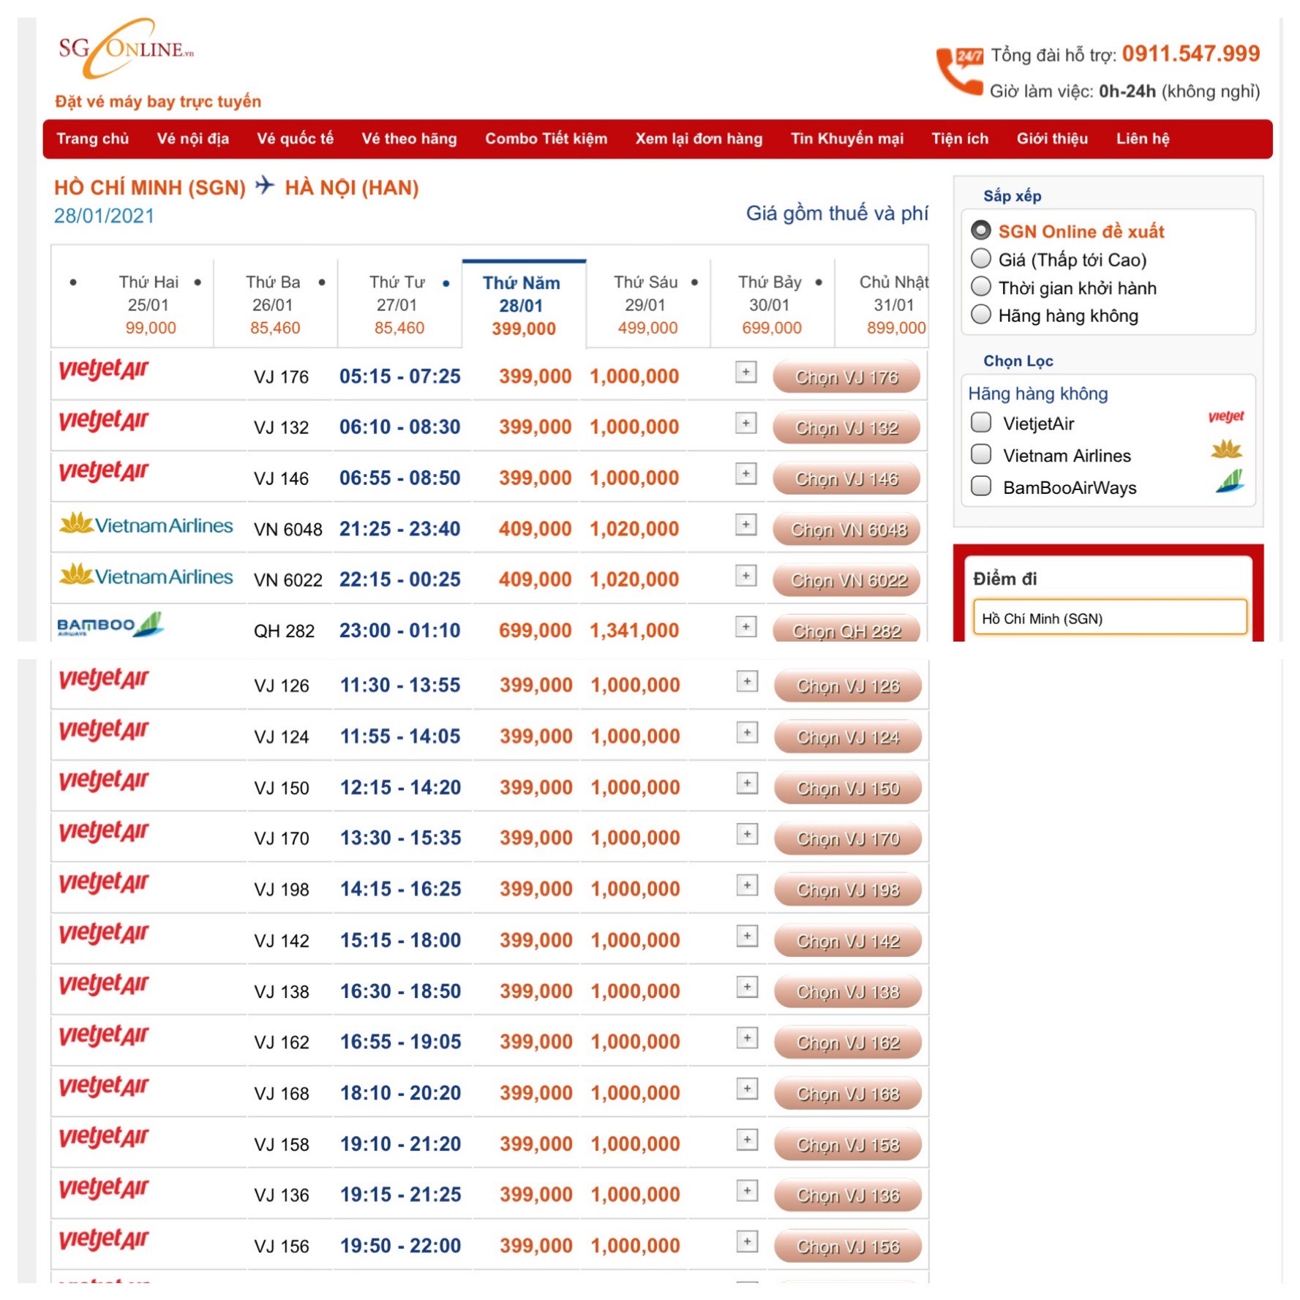Click the Vietnam Airlines lotus icon in filter

pyautogui.click(x=1227, y=449)
